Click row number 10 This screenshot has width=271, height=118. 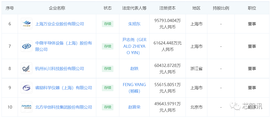coord(10,107)
